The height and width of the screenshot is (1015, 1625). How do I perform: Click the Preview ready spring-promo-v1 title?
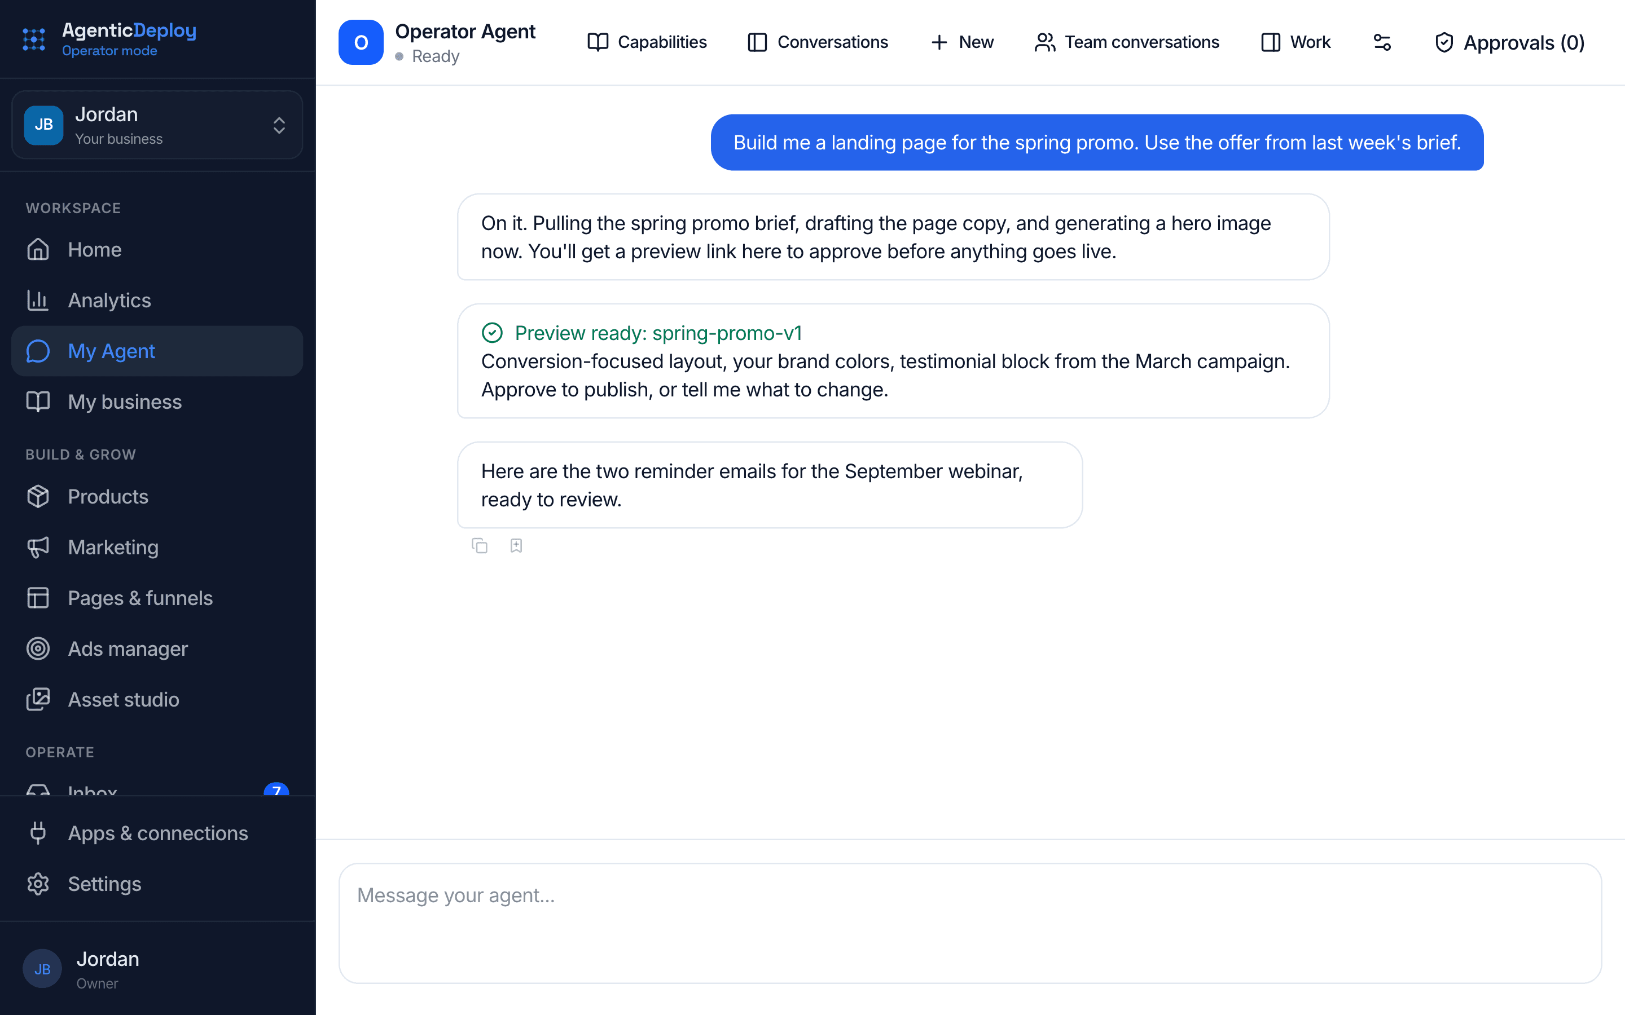tap(658, 333)
